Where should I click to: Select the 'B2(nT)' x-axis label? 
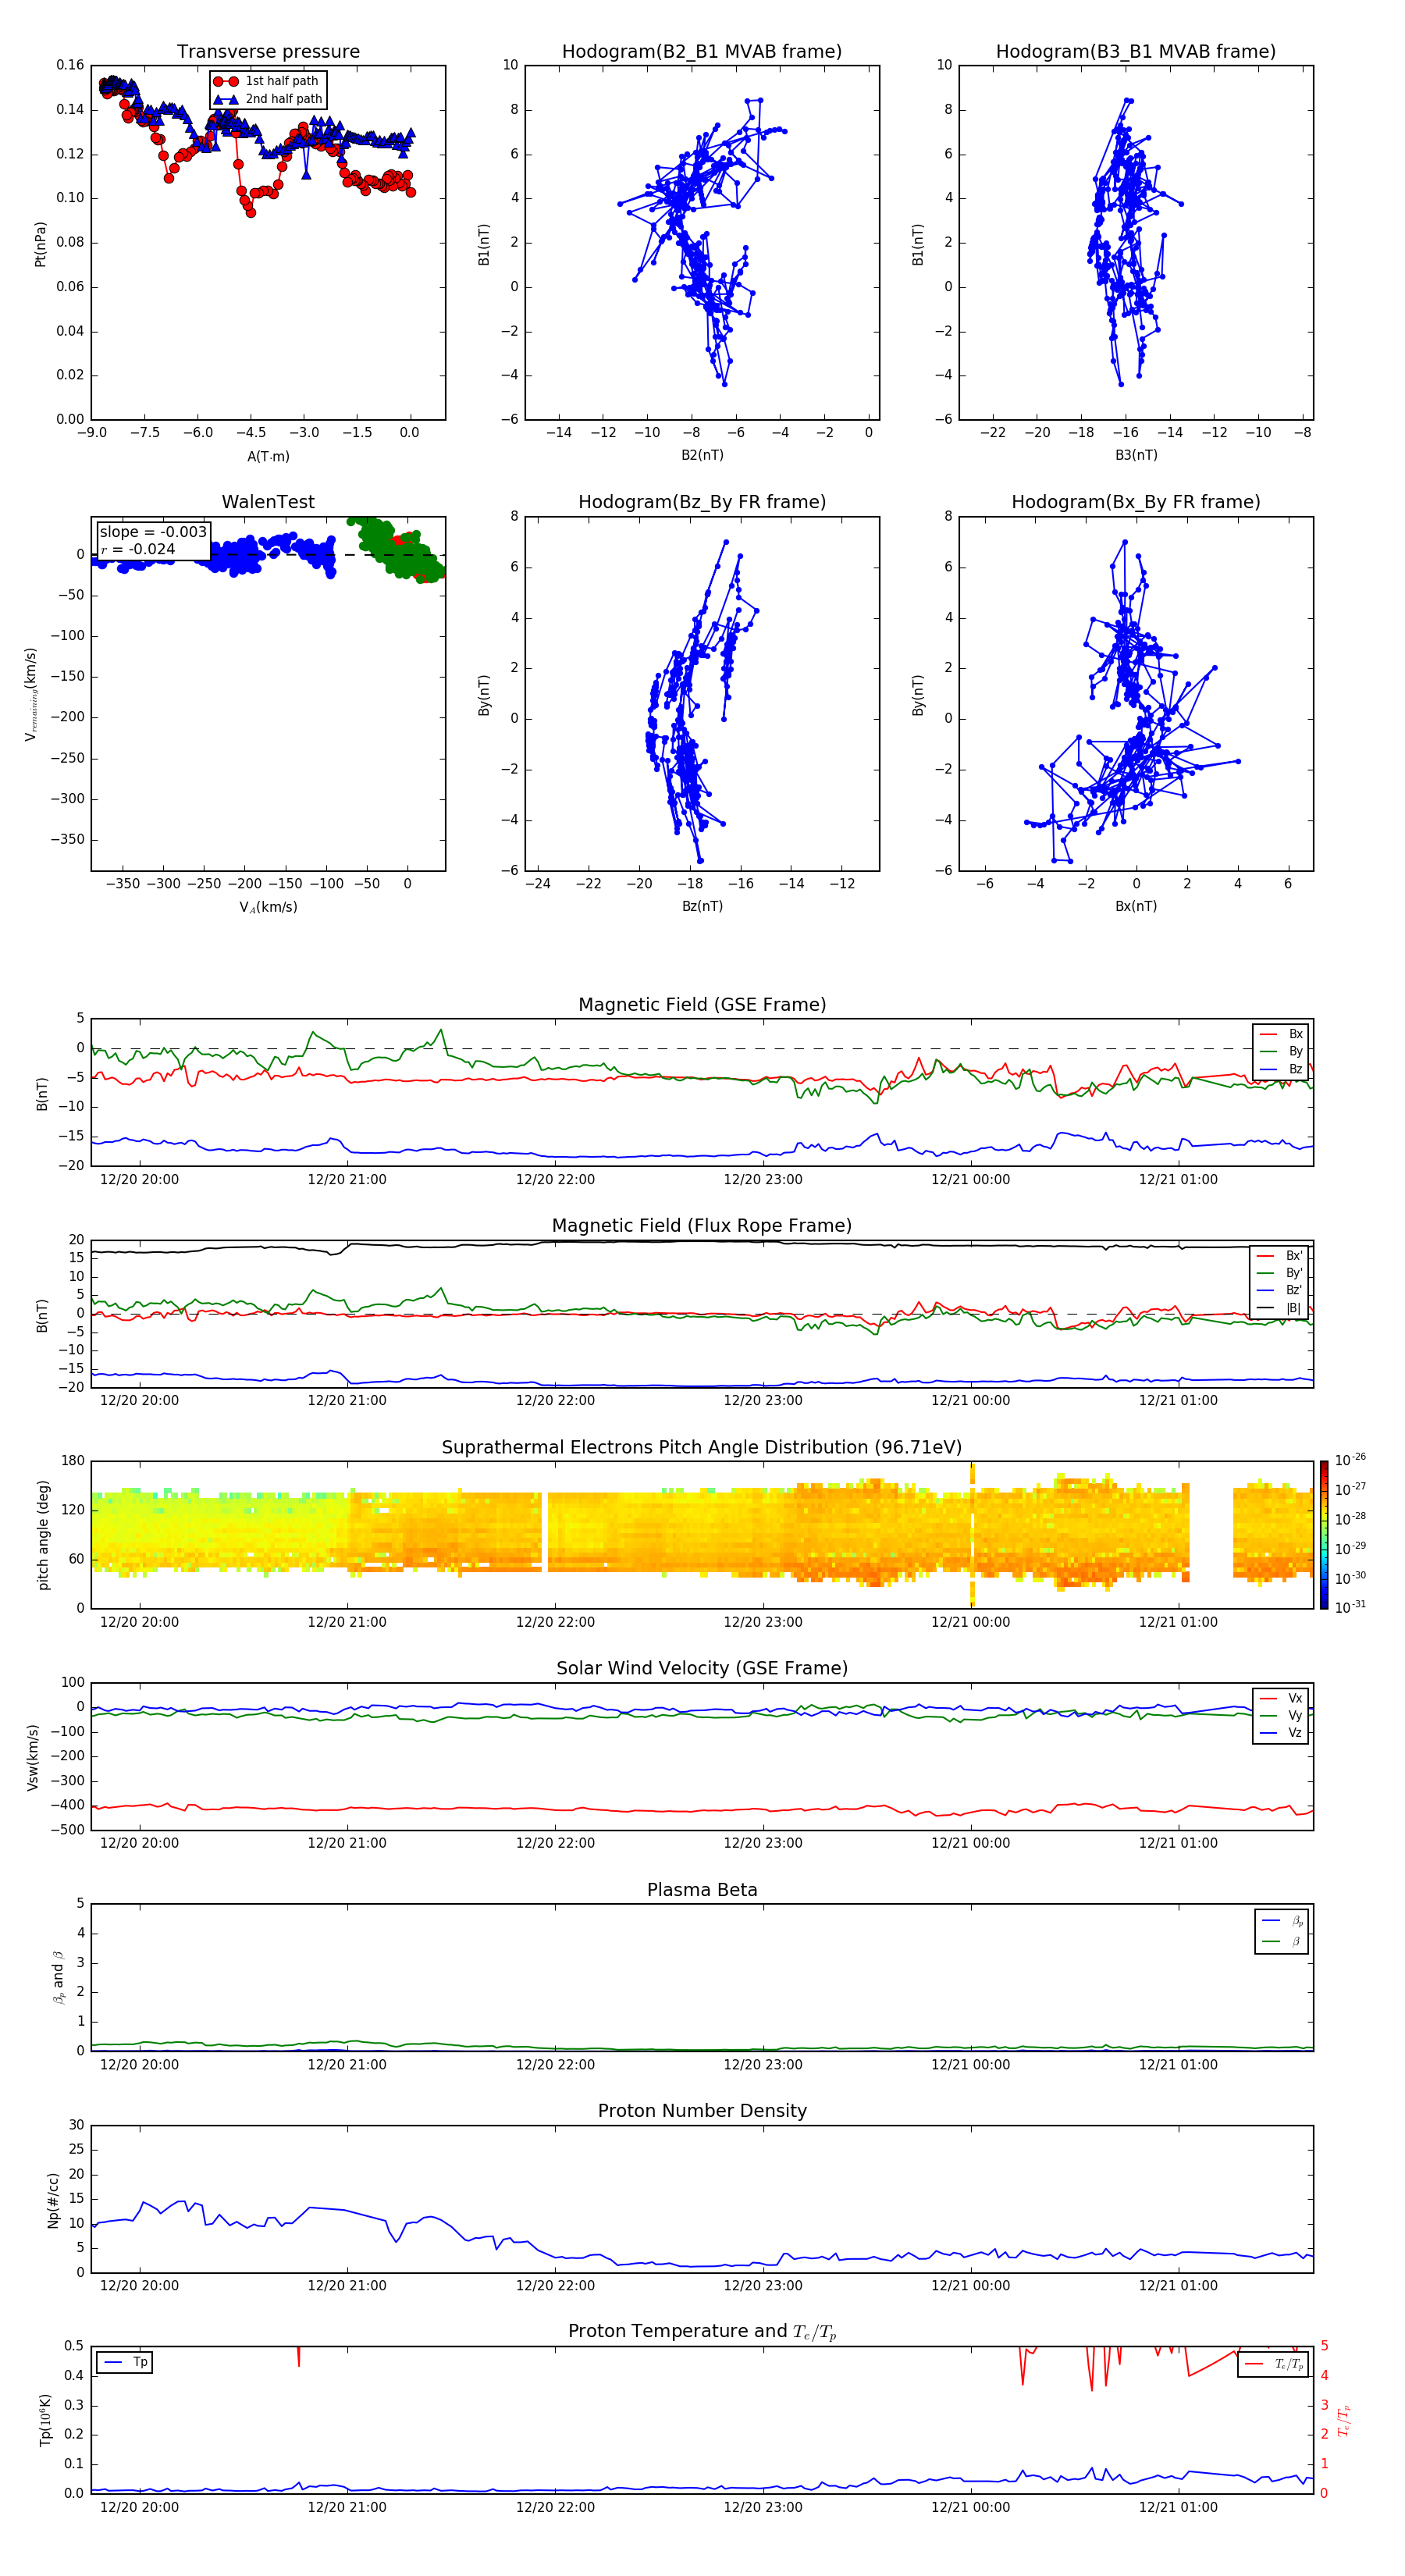pyautogui.click(x=702, y=455)
